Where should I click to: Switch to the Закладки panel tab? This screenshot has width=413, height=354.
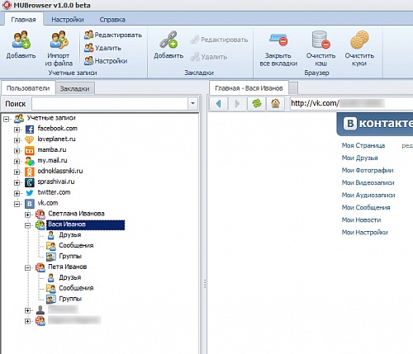pyautogui.click(x=74, y=88)
